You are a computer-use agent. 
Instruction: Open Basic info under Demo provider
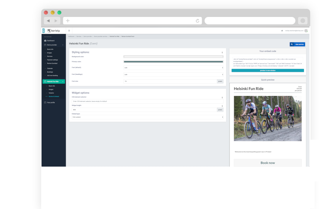pos(50,49)
